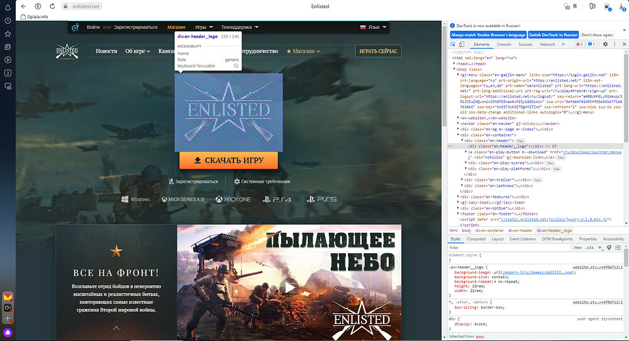Open Системные требования link

[x=262, y=181]
